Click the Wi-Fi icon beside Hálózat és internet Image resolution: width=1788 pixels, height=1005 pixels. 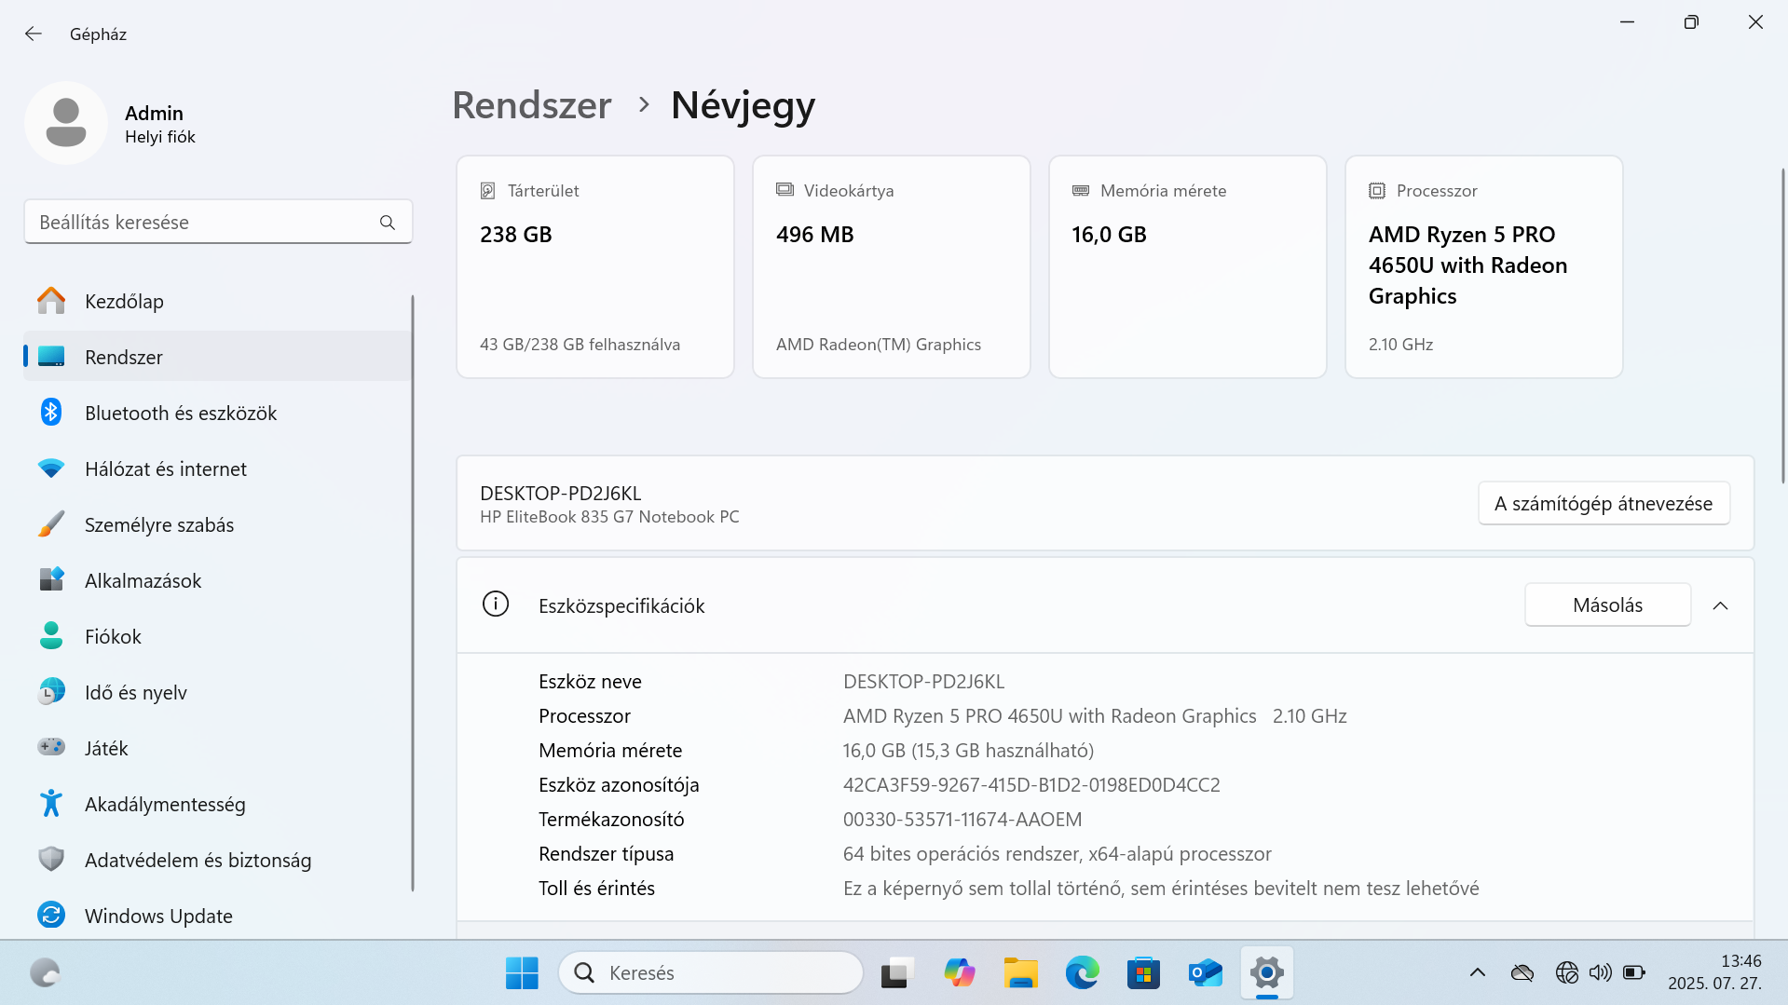point(51,469)
